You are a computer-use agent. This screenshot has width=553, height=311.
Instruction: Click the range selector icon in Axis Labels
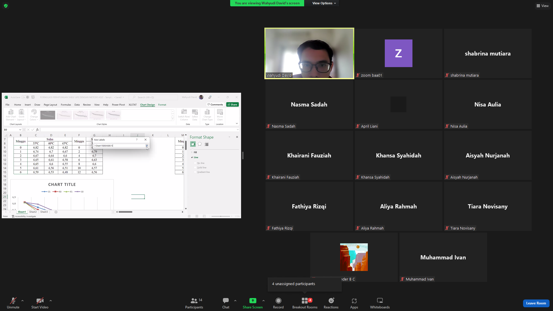pyautogui.click(x=147, y=146)
